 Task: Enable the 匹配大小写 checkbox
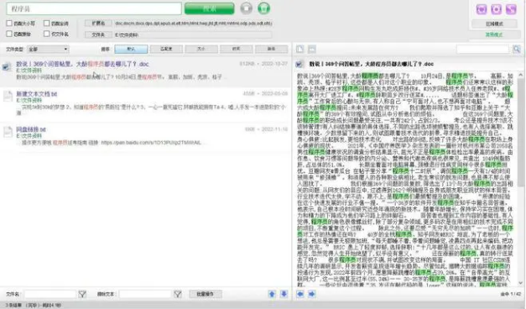tap(9, 23)
